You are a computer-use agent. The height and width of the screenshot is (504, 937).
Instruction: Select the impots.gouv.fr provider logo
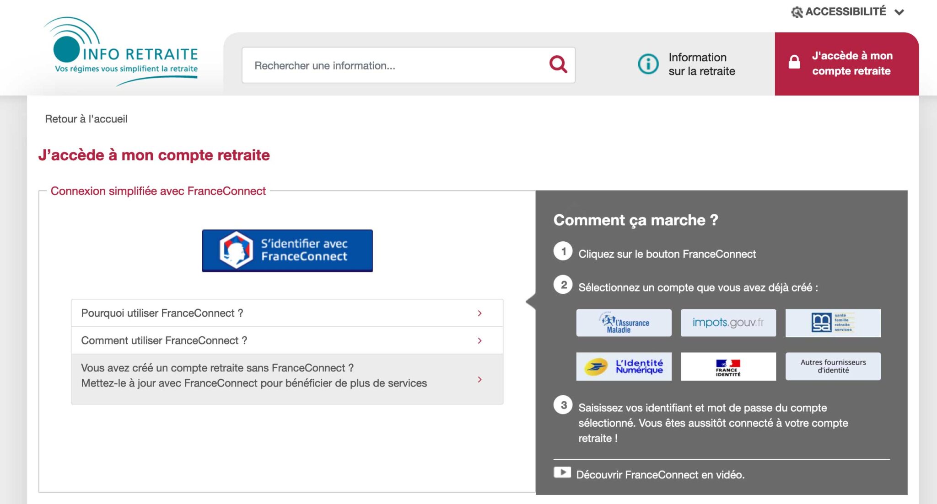(x=728, y=323)
